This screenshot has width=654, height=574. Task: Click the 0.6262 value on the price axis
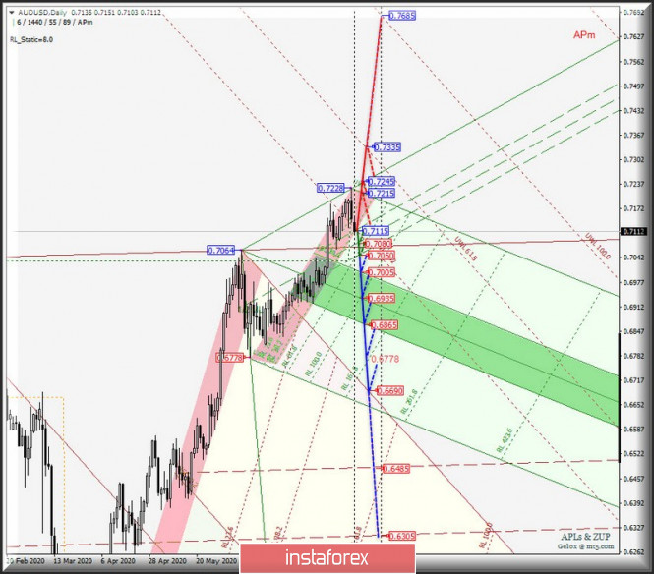(x=634, y=552)
